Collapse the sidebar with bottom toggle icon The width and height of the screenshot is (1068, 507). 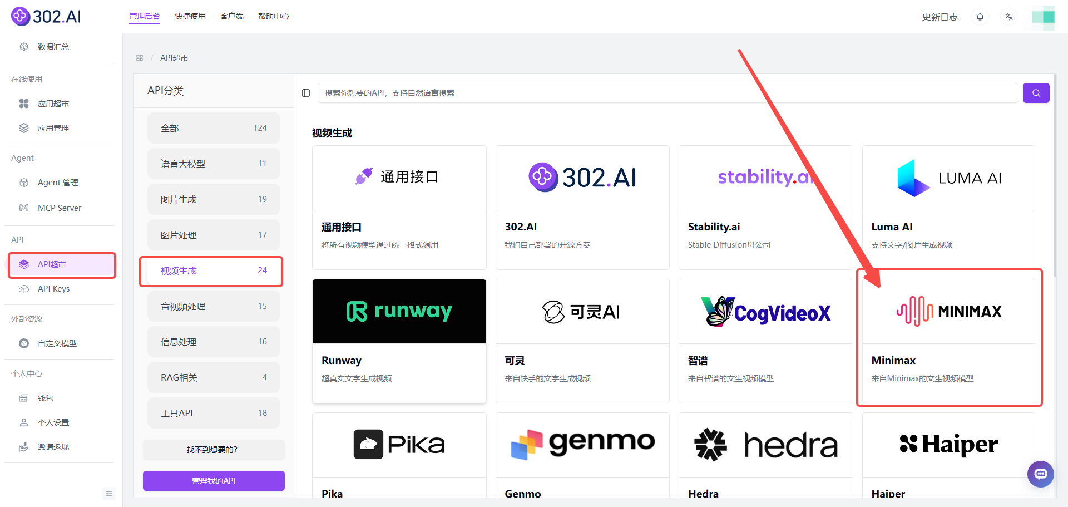(x=109, y=493)
